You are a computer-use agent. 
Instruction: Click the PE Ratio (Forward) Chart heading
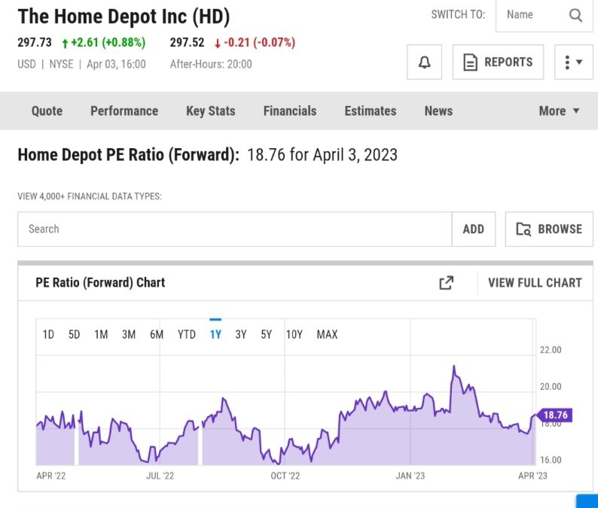[x=100, y=283]
